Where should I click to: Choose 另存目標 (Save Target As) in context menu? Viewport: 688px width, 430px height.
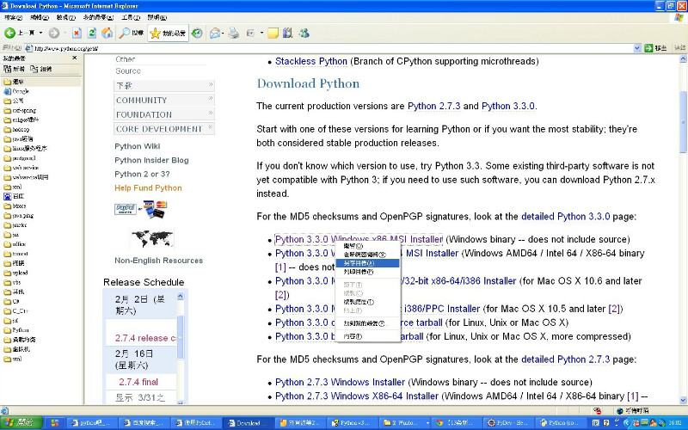coord(368,263)
